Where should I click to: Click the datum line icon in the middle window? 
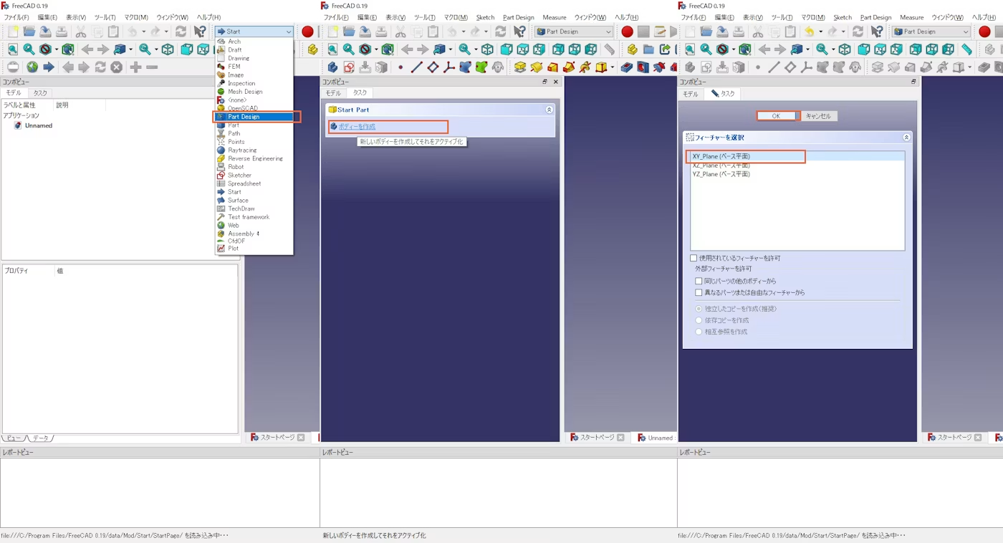pyautogui.click(x=416, y=67)
